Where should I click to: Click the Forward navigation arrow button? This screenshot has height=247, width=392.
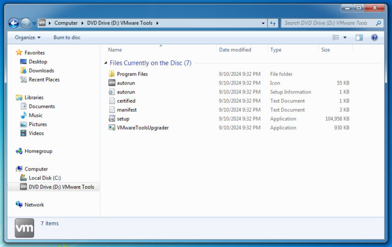pyautogui.click(x=26, y=23)
